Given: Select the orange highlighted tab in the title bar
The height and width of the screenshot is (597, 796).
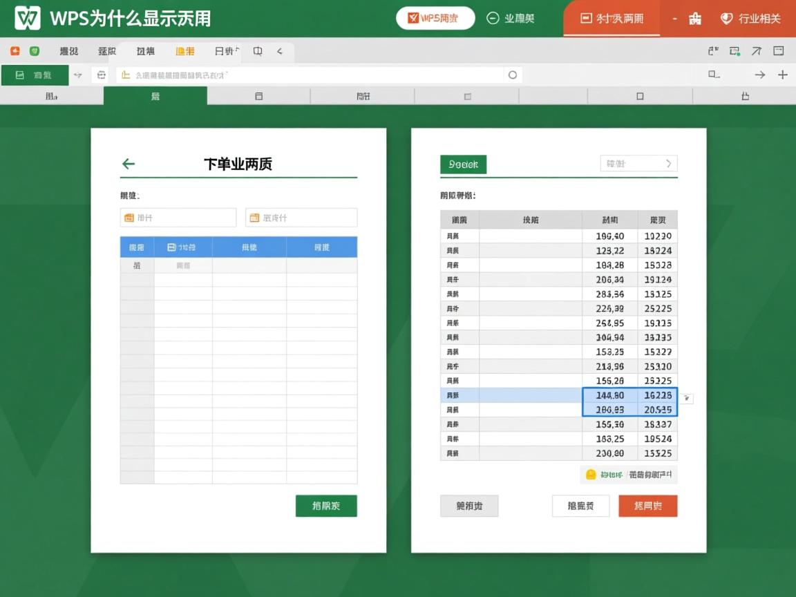Looking at the screenshot, I should (611, 19).
